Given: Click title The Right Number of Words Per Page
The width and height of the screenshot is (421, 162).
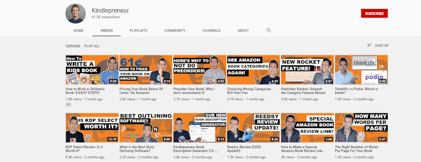Looking at the screenshot, I should (x=357, y=149).
